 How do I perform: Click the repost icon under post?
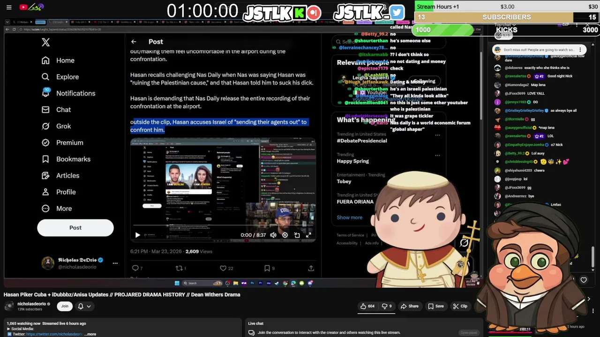click(x=179, y=268)
